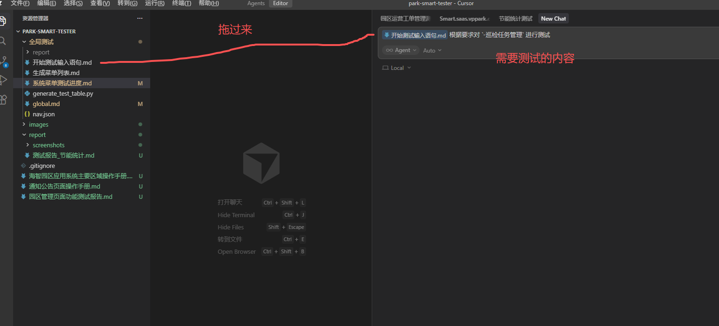Open the 终端(T) menu
The image size is (719, 326).
(182, 3)
